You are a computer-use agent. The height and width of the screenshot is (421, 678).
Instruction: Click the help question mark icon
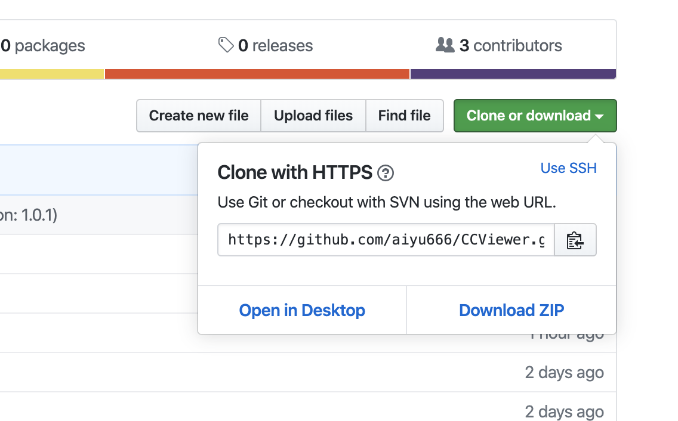(x=386, y=174)
